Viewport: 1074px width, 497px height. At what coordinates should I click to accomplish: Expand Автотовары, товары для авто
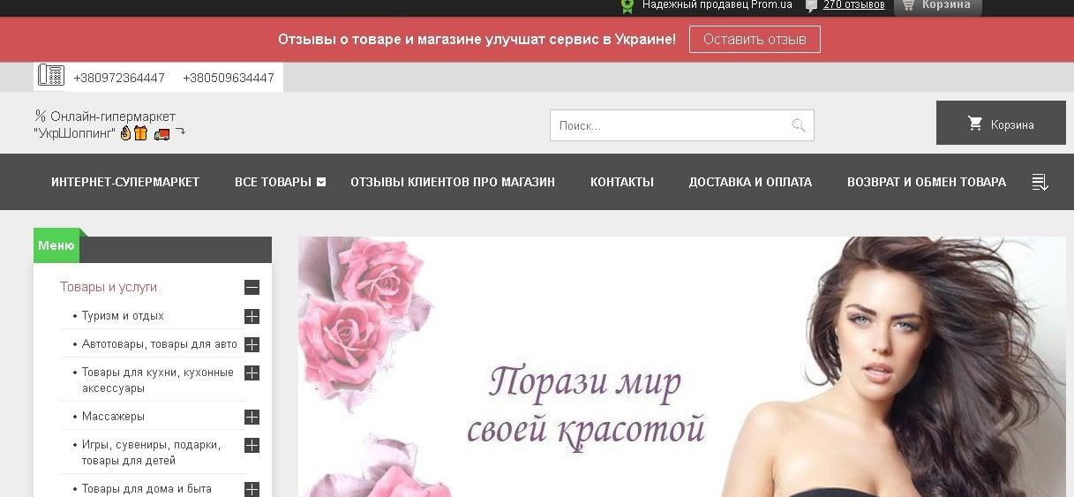[252, 344]
